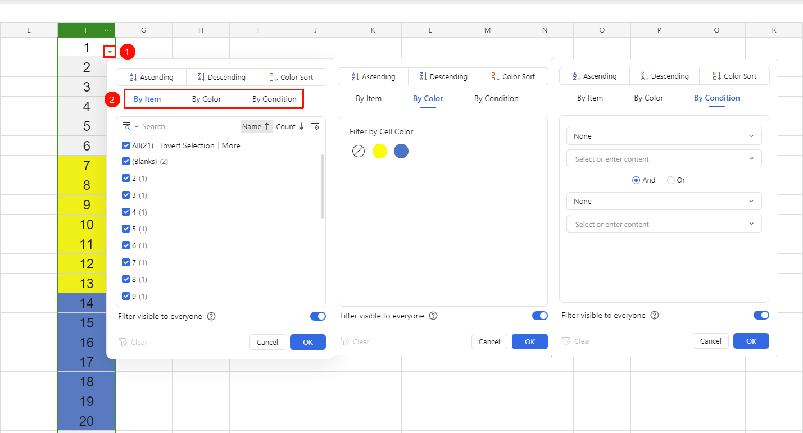803x433 pixels.
Task: Click OK in the item-list filter panel
Action: tap(308, 342)
